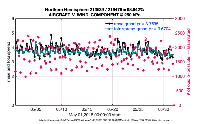Click the 05/20 x-axis tick label
220x124 pixels.
coord(113,109)
